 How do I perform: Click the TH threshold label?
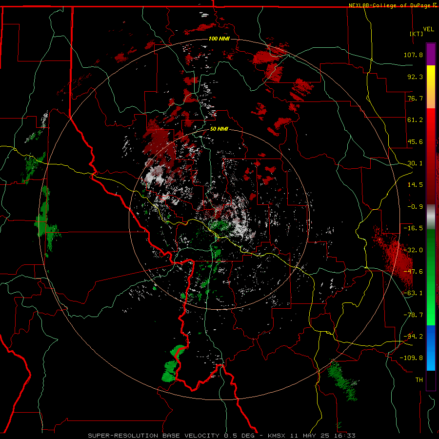(419, 380)
